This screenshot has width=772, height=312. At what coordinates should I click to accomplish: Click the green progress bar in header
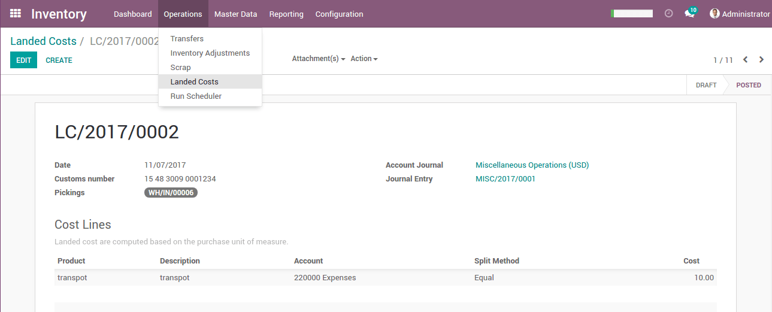[x=632, y=13]
